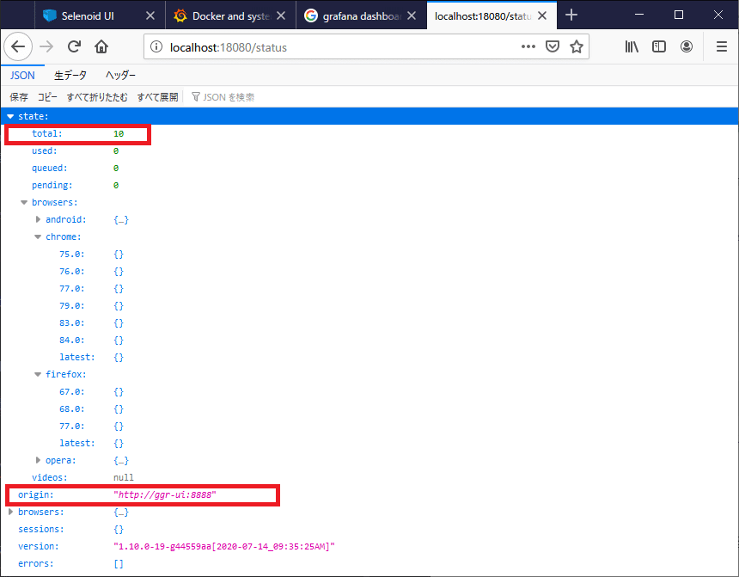Image resolution: width=739 pixels, height=577 pixels.
Task: Click すべて展開 expand all
Action: pos(157,97)
